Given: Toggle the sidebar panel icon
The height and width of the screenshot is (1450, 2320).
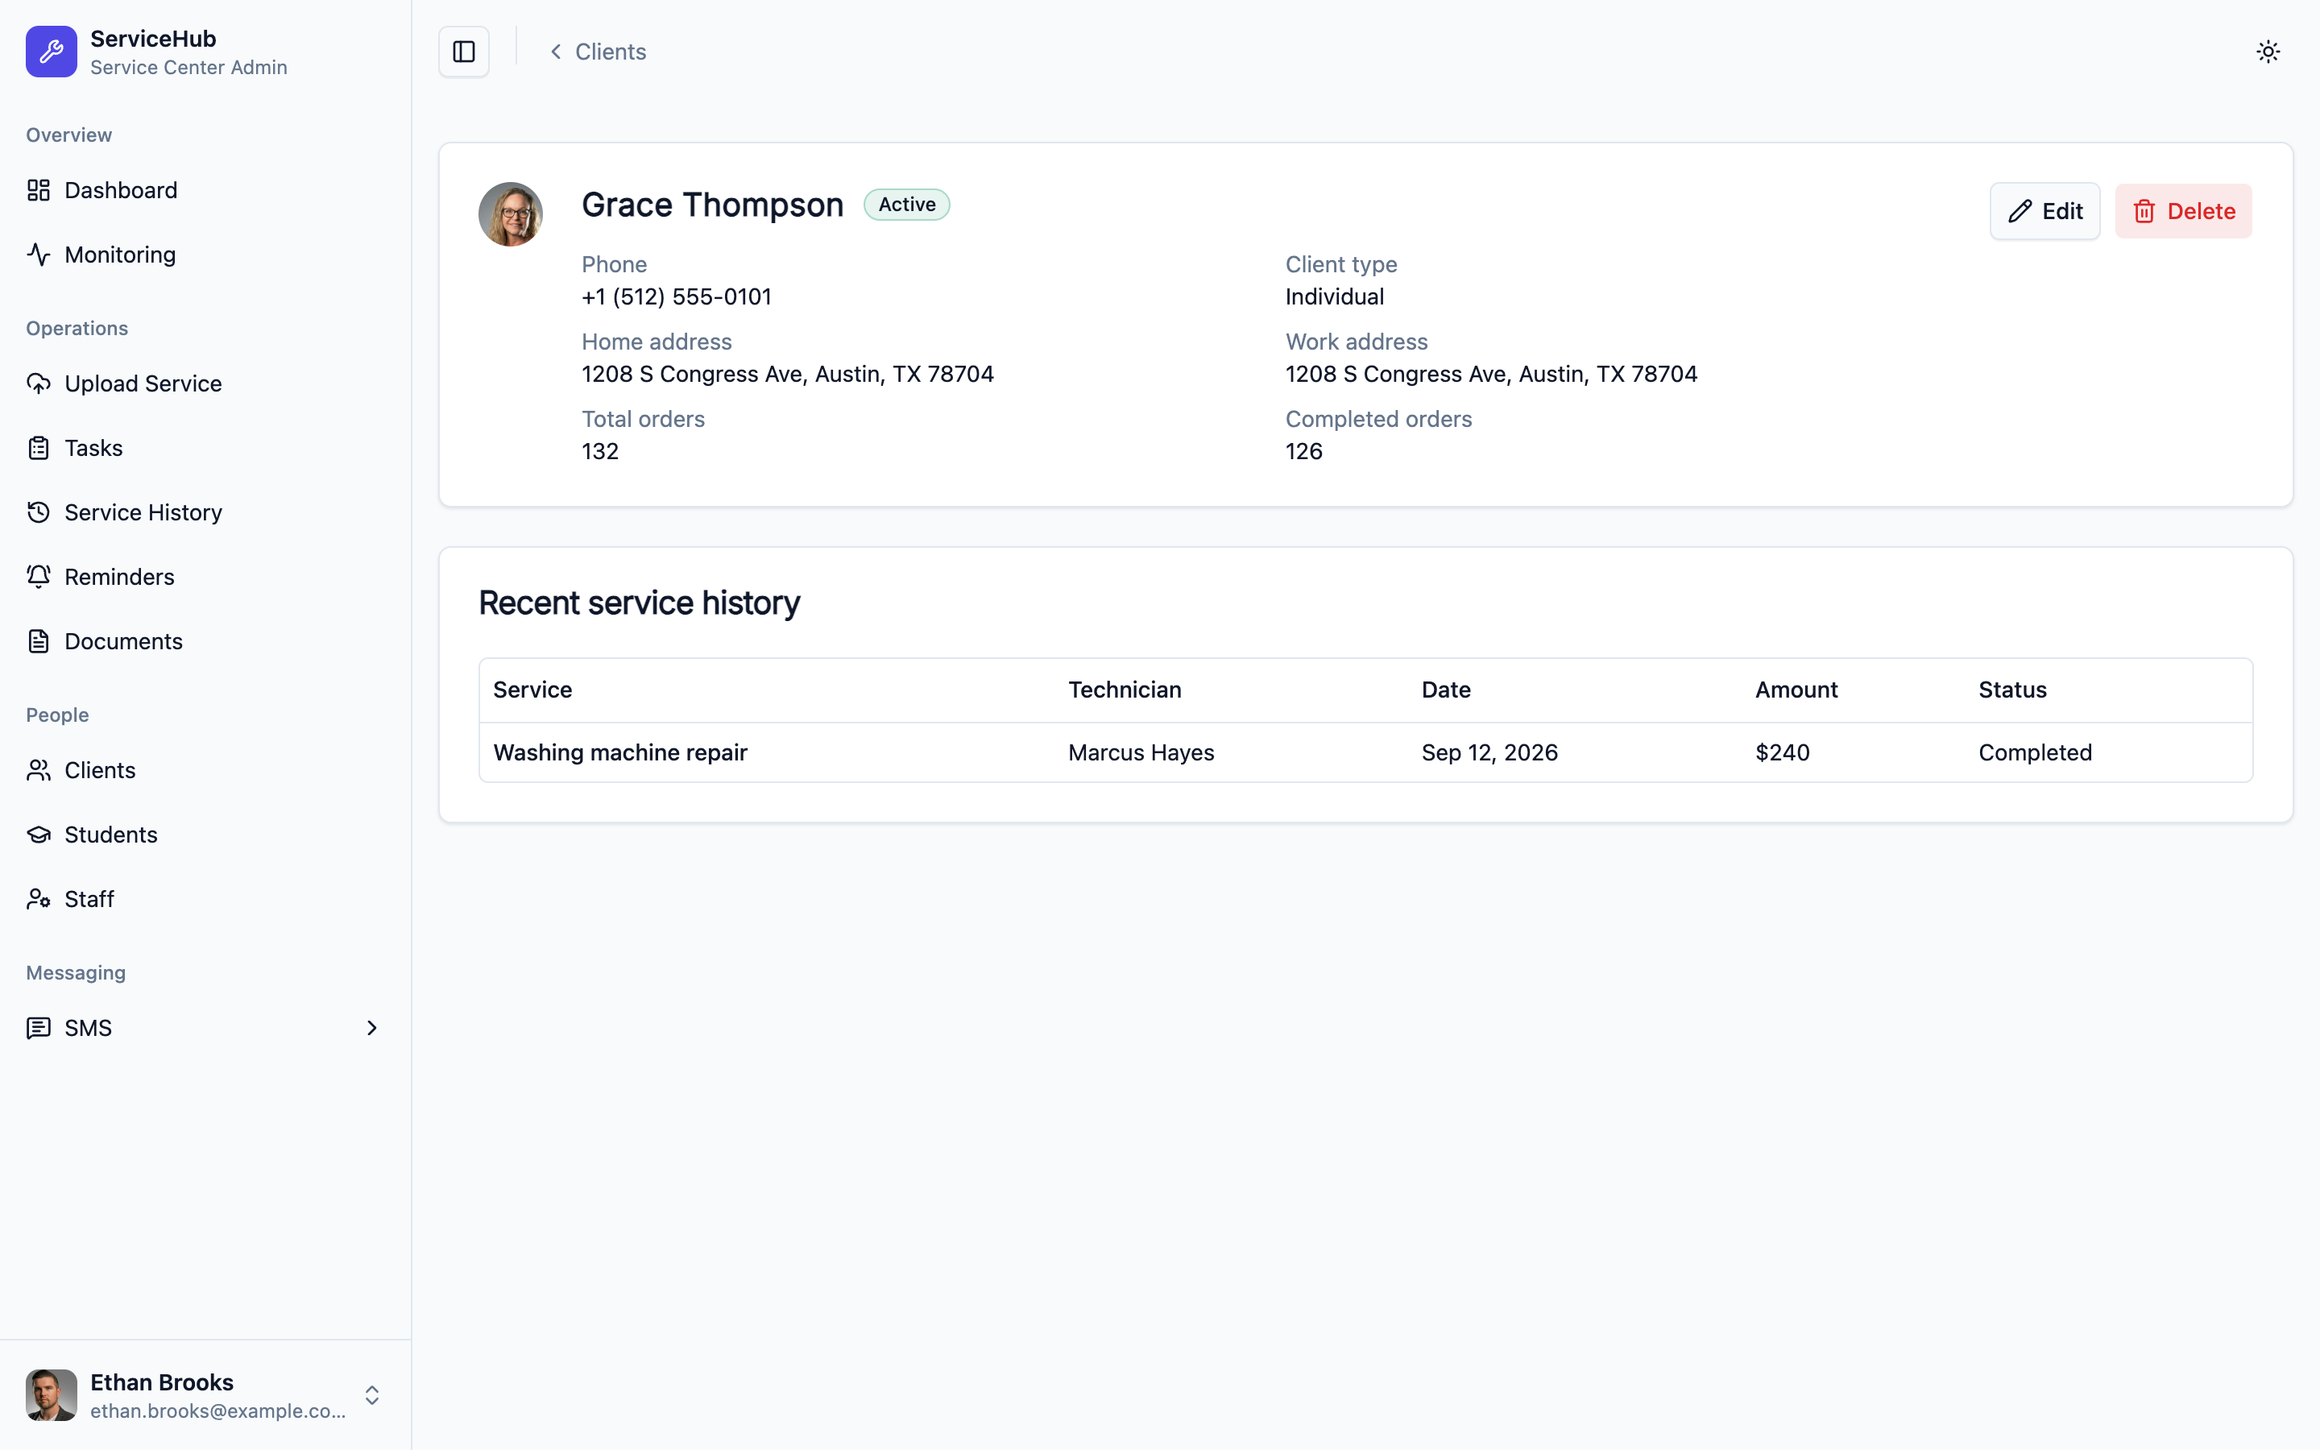Looking at the screenshot, I should tap(464, 52).
